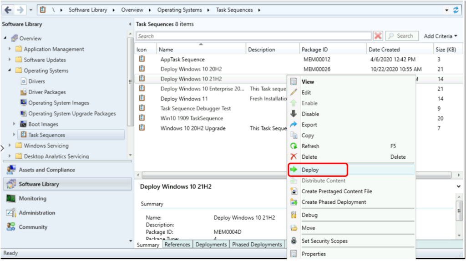Click the Monitoring workspace icon
The image size is (466, 261).
pyautogui.click(x=11, y=198)
